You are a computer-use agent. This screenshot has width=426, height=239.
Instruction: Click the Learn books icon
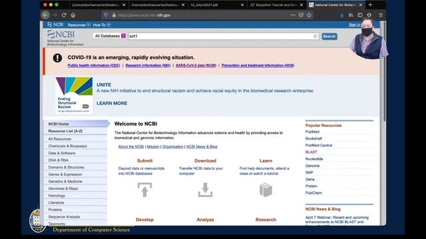[266, 190]
